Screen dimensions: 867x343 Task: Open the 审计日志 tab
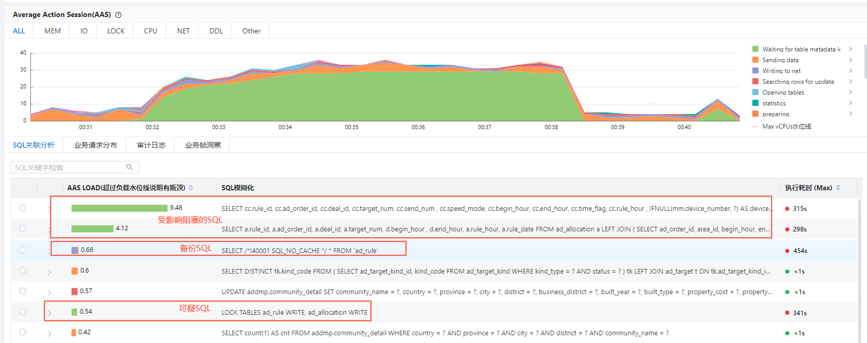point(151,145)
